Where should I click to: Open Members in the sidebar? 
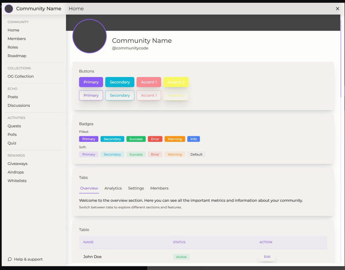tap(17, 39)
